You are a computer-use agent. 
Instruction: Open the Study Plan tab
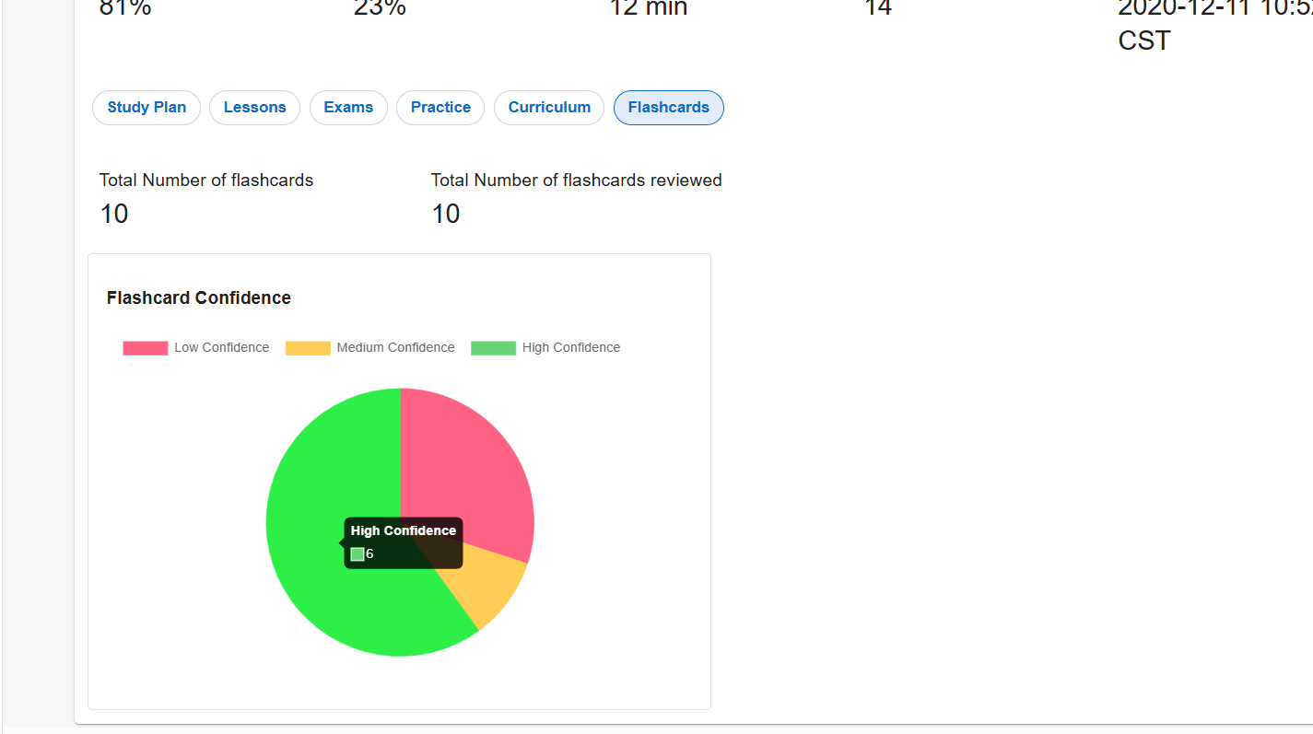click(x=147, y=108)
